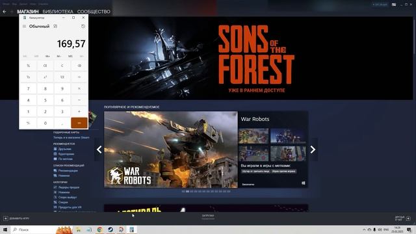This screenshot has width=416, height=234.
Task: Click the Calculator backspace key
Action: click(x=79, y=66)
